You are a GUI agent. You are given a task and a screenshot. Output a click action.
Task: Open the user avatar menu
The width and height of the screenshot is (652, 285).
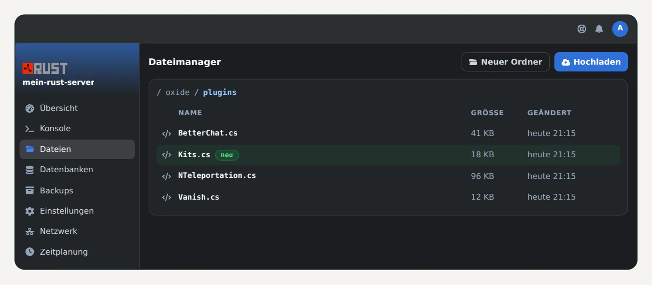pos(620,29)
